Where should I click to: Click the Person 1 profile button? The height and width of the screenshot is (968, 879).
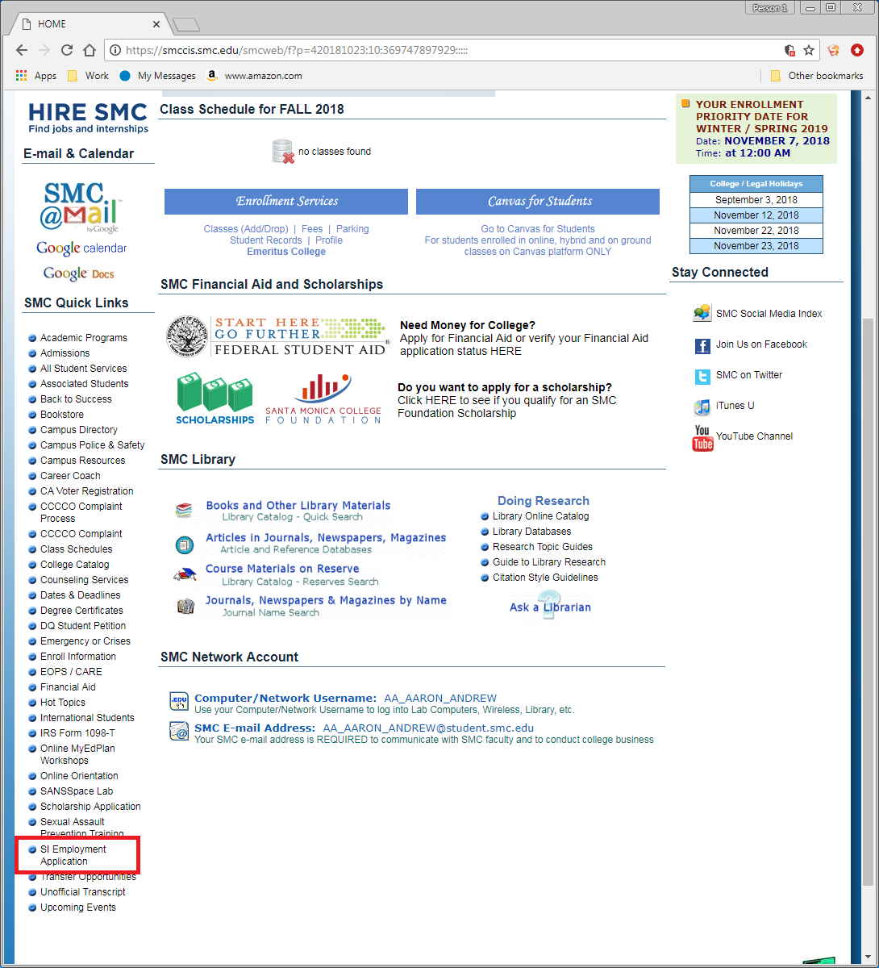point(769,8)
